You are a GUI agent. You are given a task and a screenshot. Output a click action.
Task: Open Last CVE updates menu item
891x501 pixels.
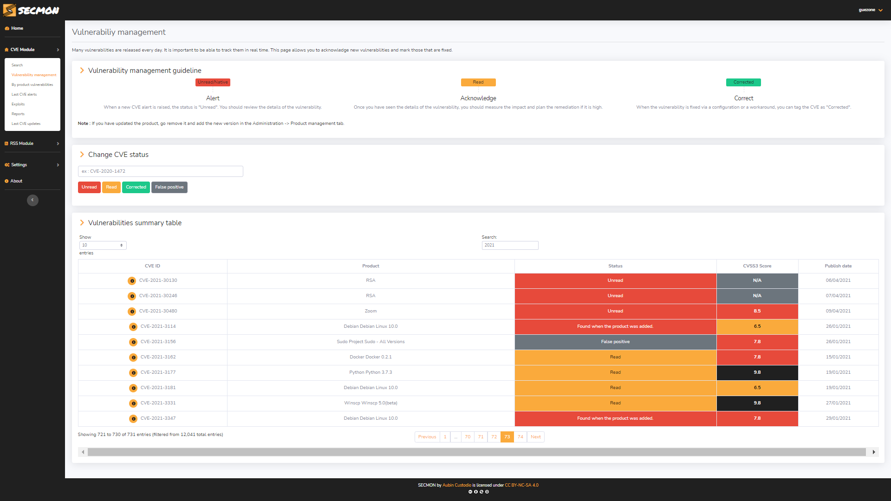(26, 124)
